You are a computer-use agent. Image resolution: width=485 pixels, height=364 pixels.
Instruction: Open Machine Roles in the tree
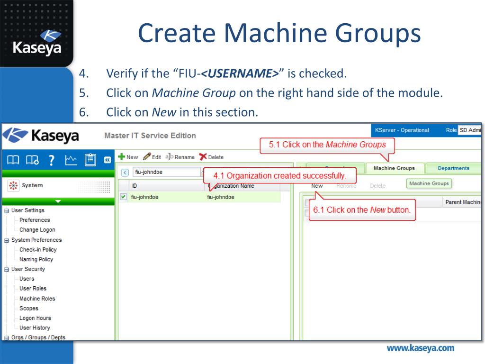(x=37, y=299)
